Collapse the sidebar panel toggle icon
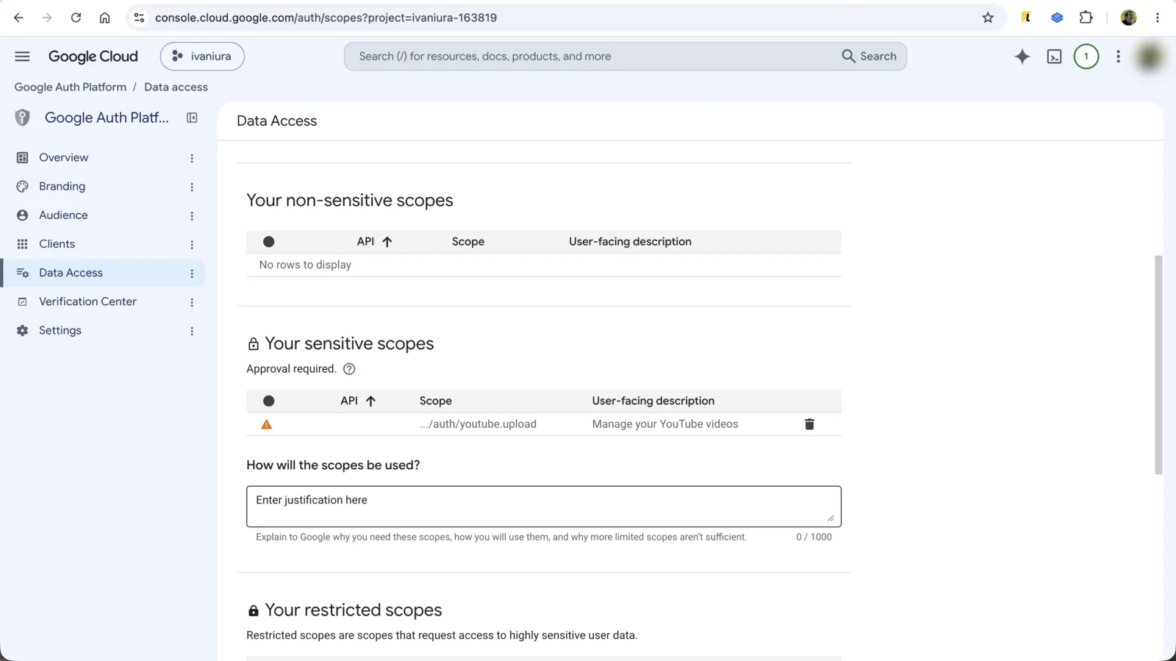The width and height of the screenshot is (1176, 661). pyautogui.click(x=192, y=118)
